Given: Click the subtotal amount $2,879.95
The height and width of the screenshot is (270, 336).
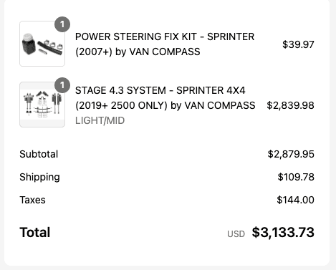Looking at the screenshot, I should [291, 154].
